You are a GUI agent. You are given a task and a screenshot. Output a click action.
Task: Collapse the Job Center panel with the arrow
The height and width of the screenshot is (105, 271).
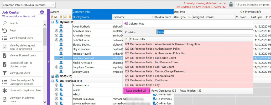pos(49,62)
